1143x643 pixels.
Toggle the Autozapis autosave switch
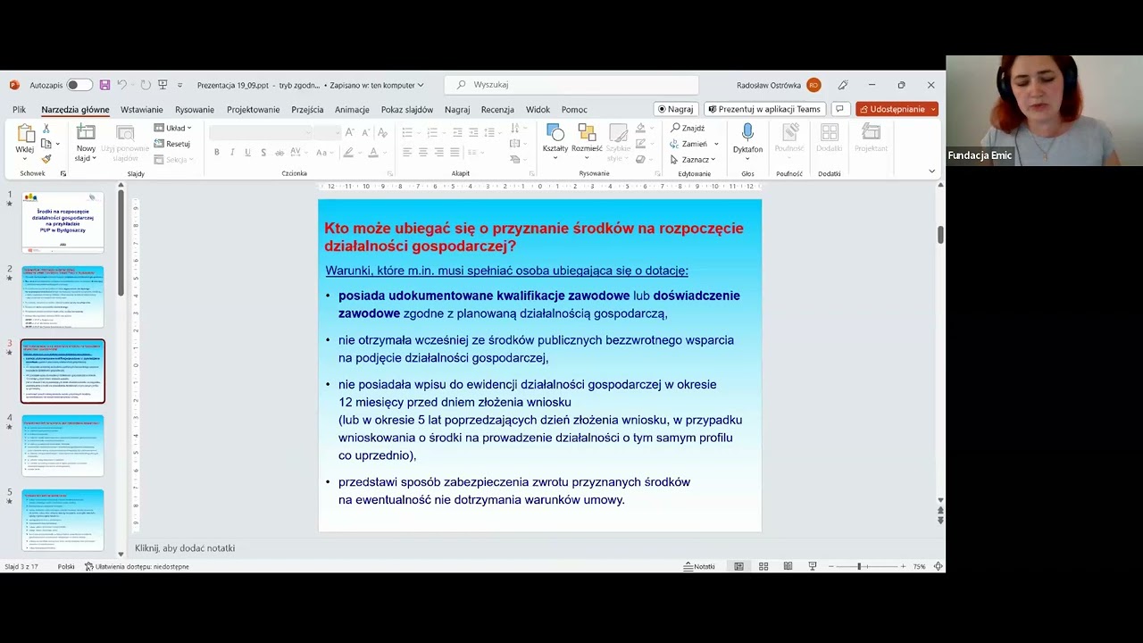(79, 85)
